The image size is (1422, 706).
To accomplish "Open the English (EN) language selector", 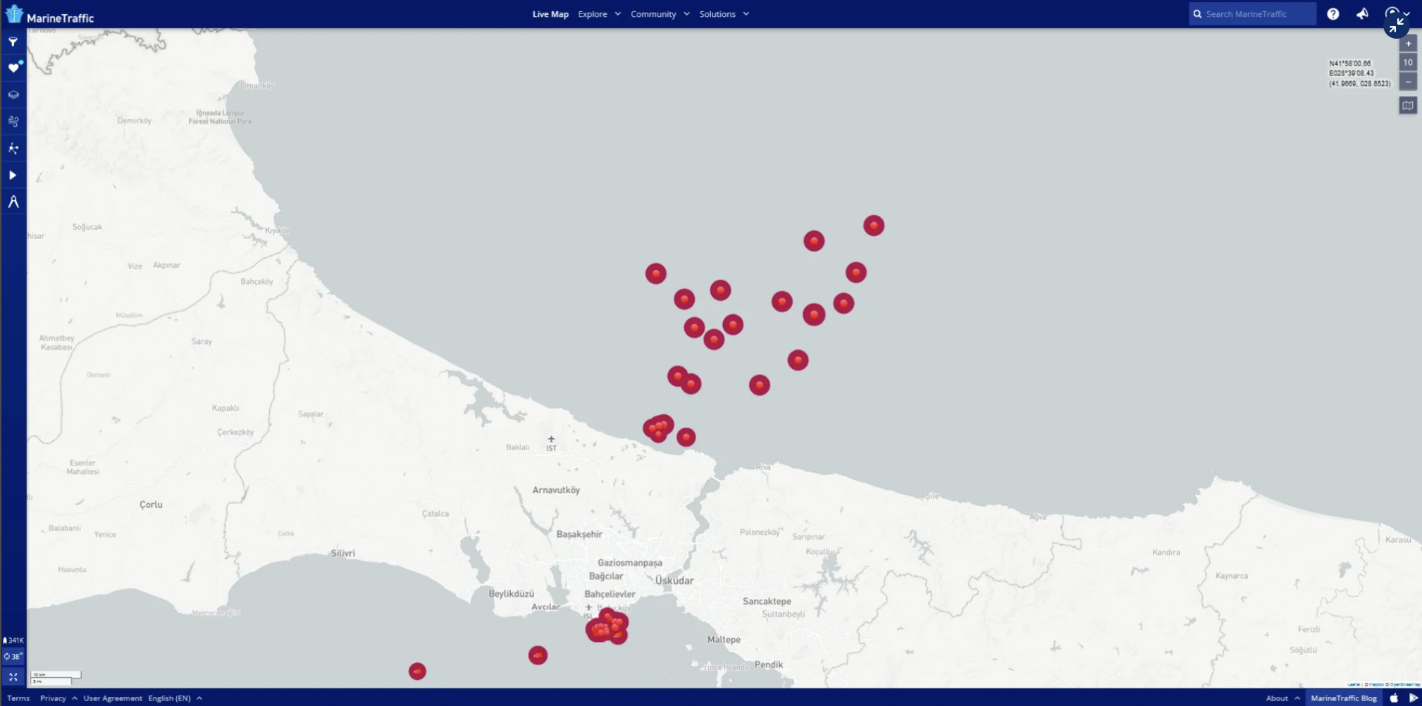I will (x=174, y=698).
